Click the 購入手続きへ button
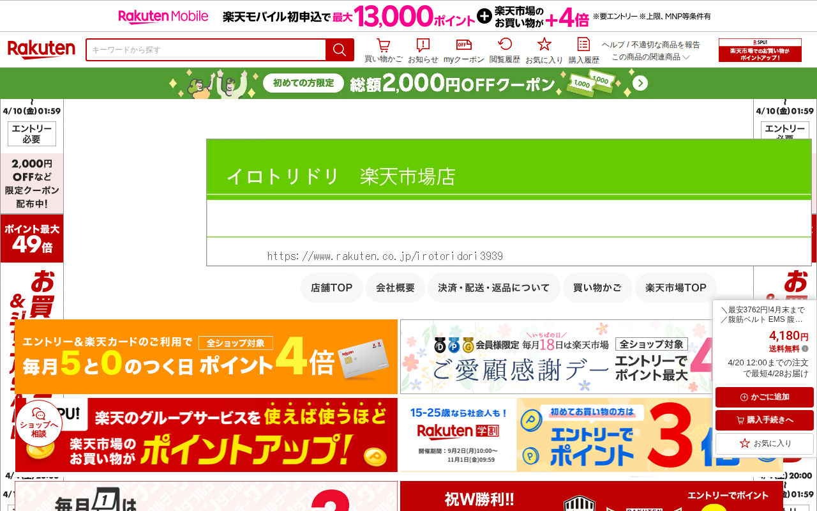 (x=765, y=420)
